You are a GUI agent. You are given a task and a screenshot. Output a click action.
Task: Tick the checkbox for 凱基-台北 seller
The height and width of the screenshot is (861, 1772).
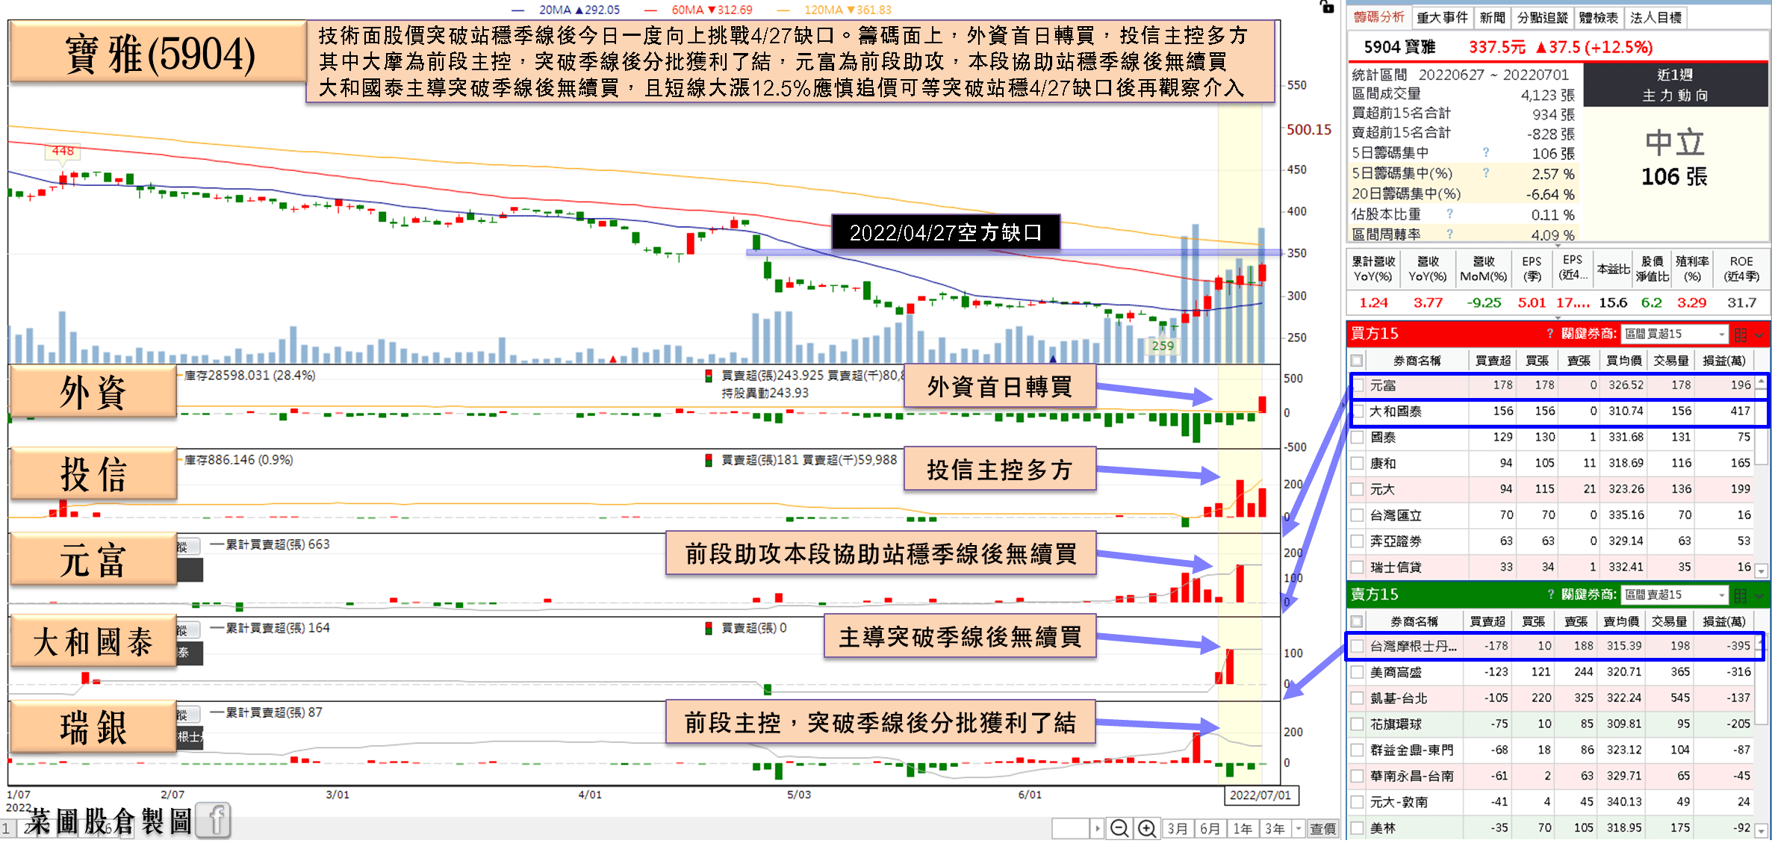click(1358, 698)
